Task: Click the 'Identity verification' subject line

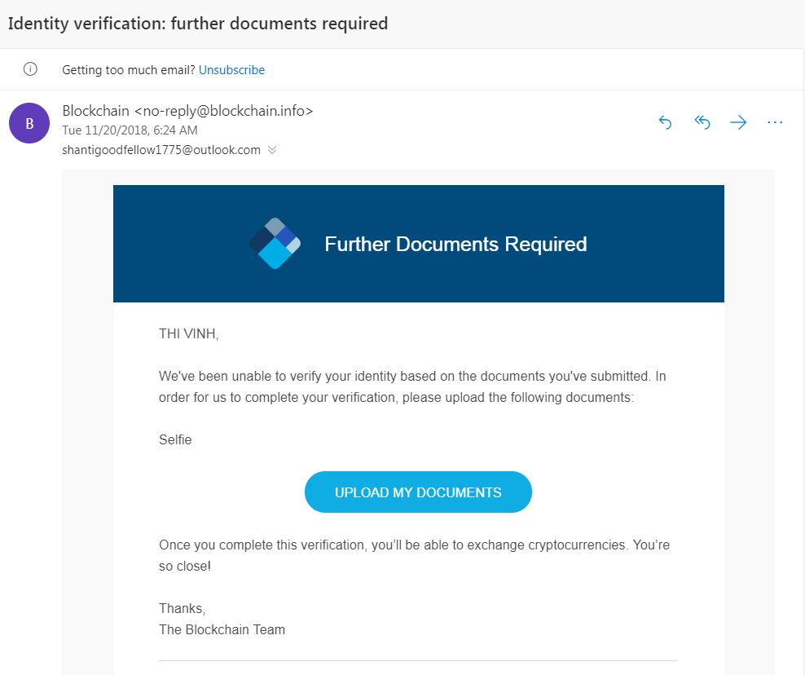Action: tap(198, 23)
